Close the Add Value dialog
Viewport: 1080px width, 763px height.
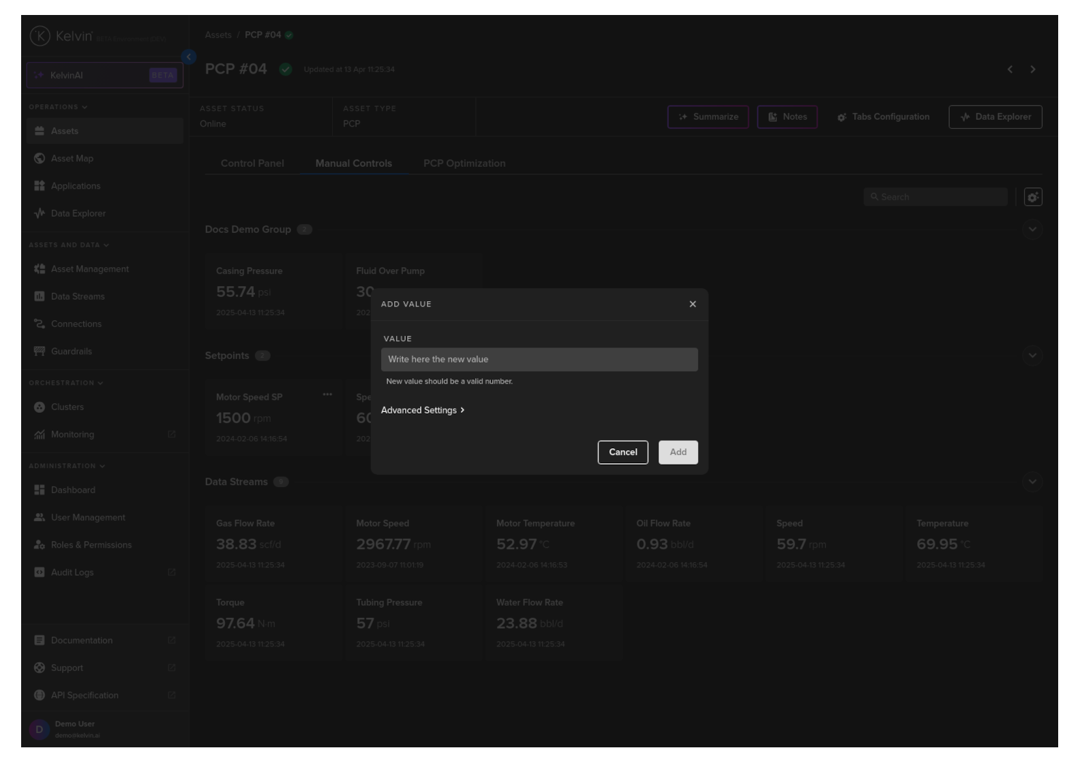click(x=692, y=304)
